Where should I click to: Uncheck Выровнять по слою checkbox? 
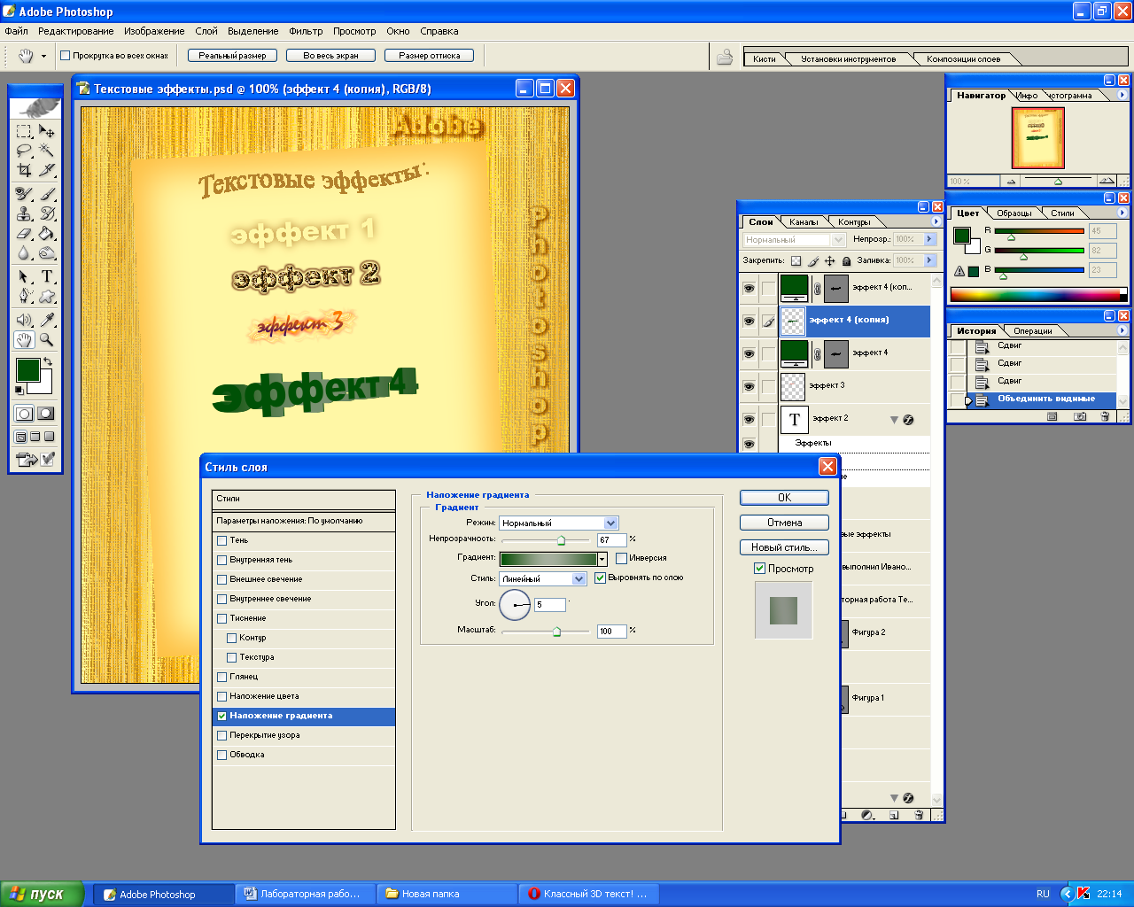click(x=600, y=578)
